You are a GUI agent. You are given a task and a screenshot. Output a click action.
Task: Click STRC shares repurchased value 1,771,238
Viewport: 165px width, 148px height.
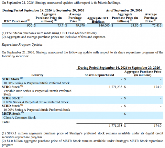115,87
